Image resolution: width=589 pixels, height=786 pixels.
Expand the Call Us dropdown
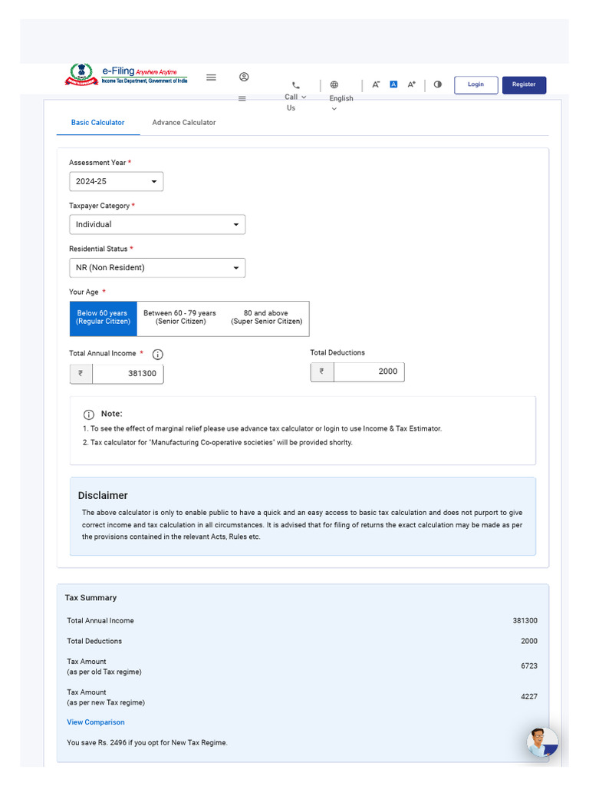coord(304,97)
